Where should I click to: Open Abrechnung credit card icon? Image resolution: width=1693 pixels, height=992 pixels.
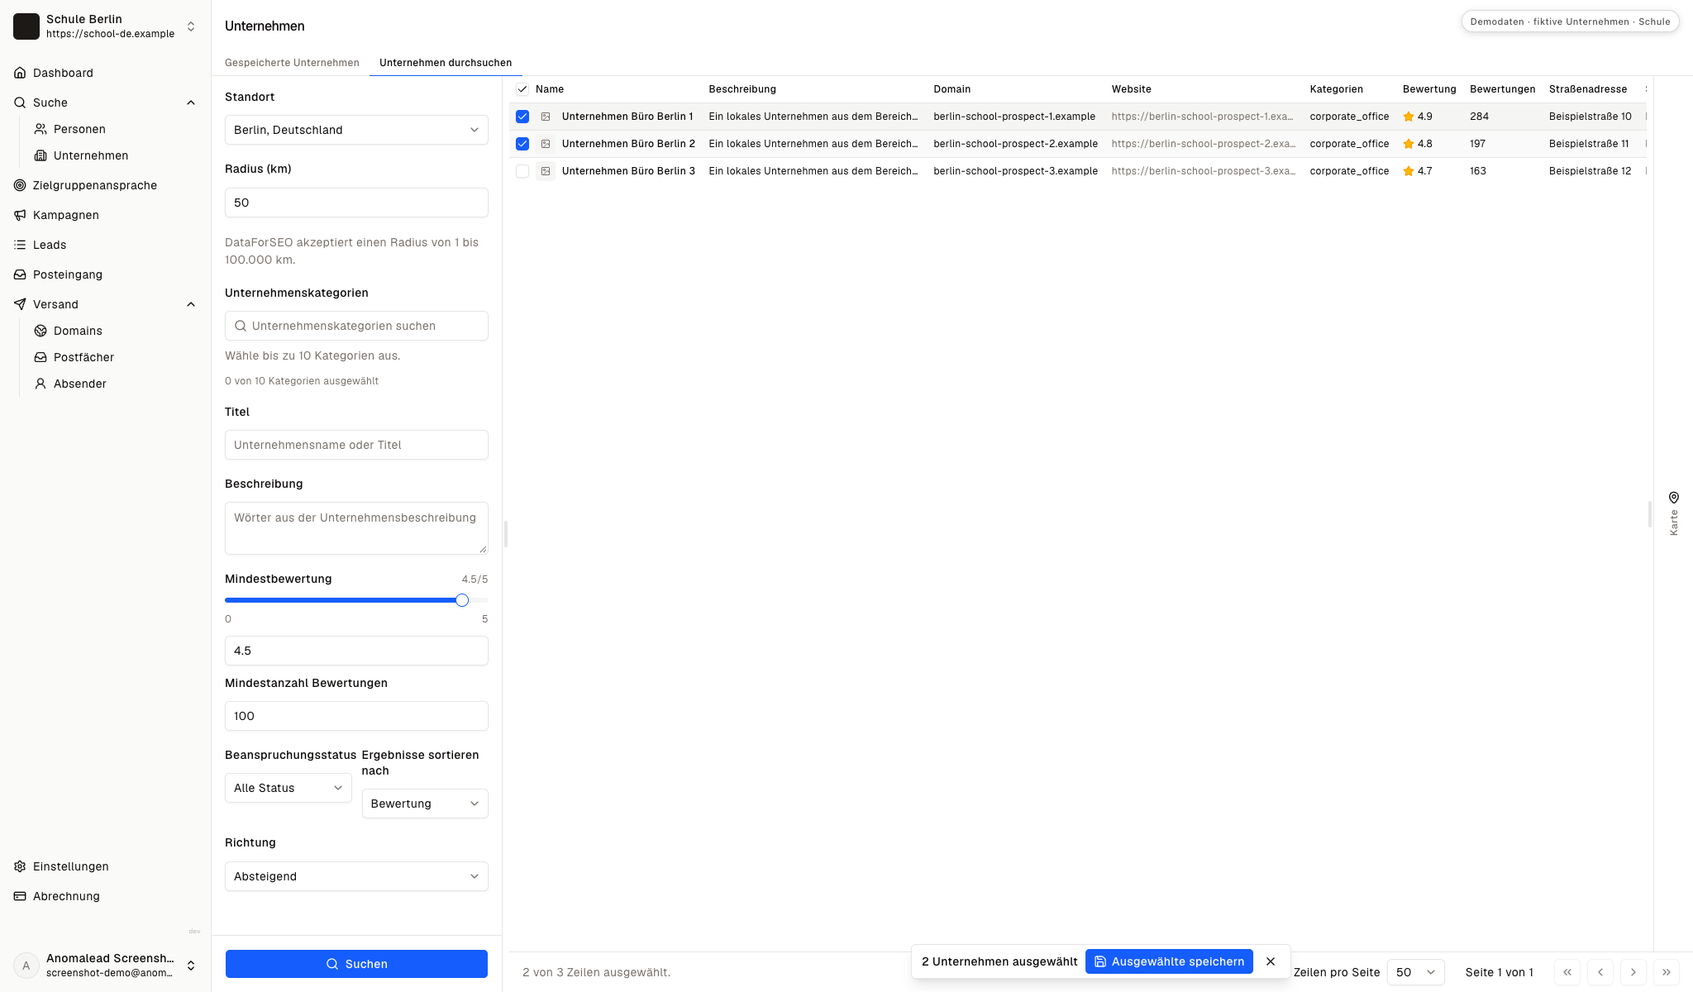(x=20, y=896)
